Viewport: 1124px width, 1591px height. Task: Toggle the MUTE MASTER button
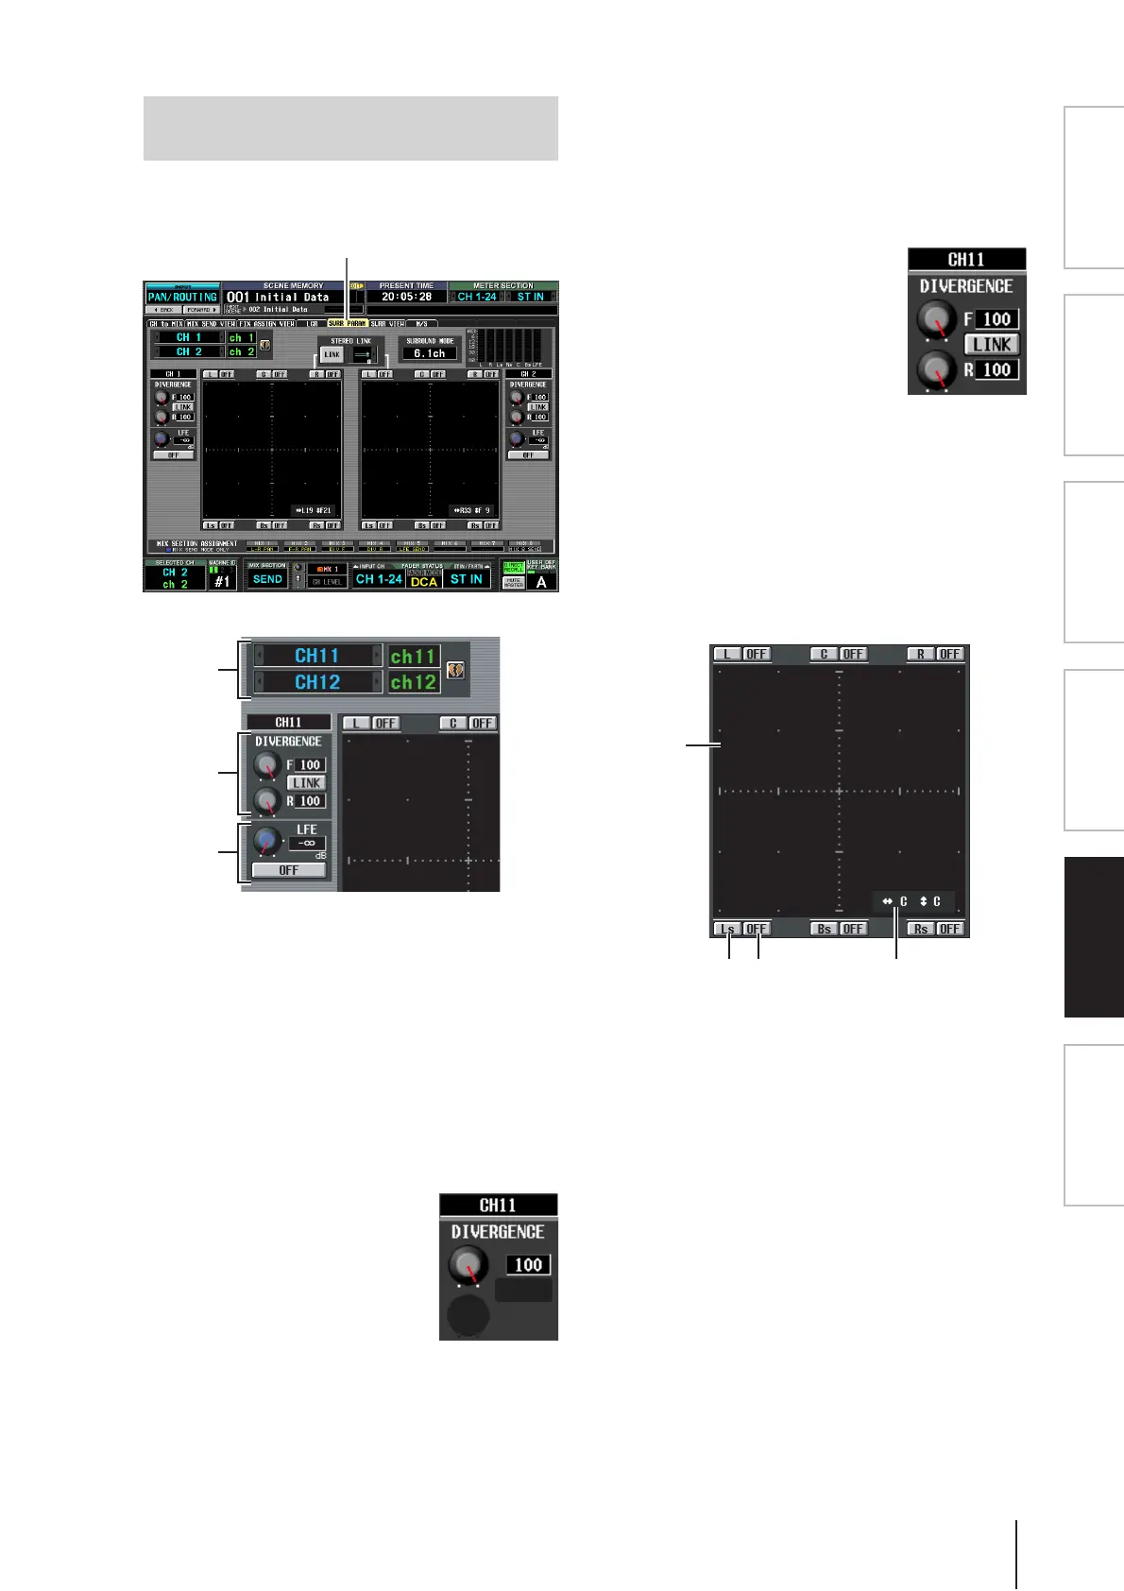click(x=514, y=583)
